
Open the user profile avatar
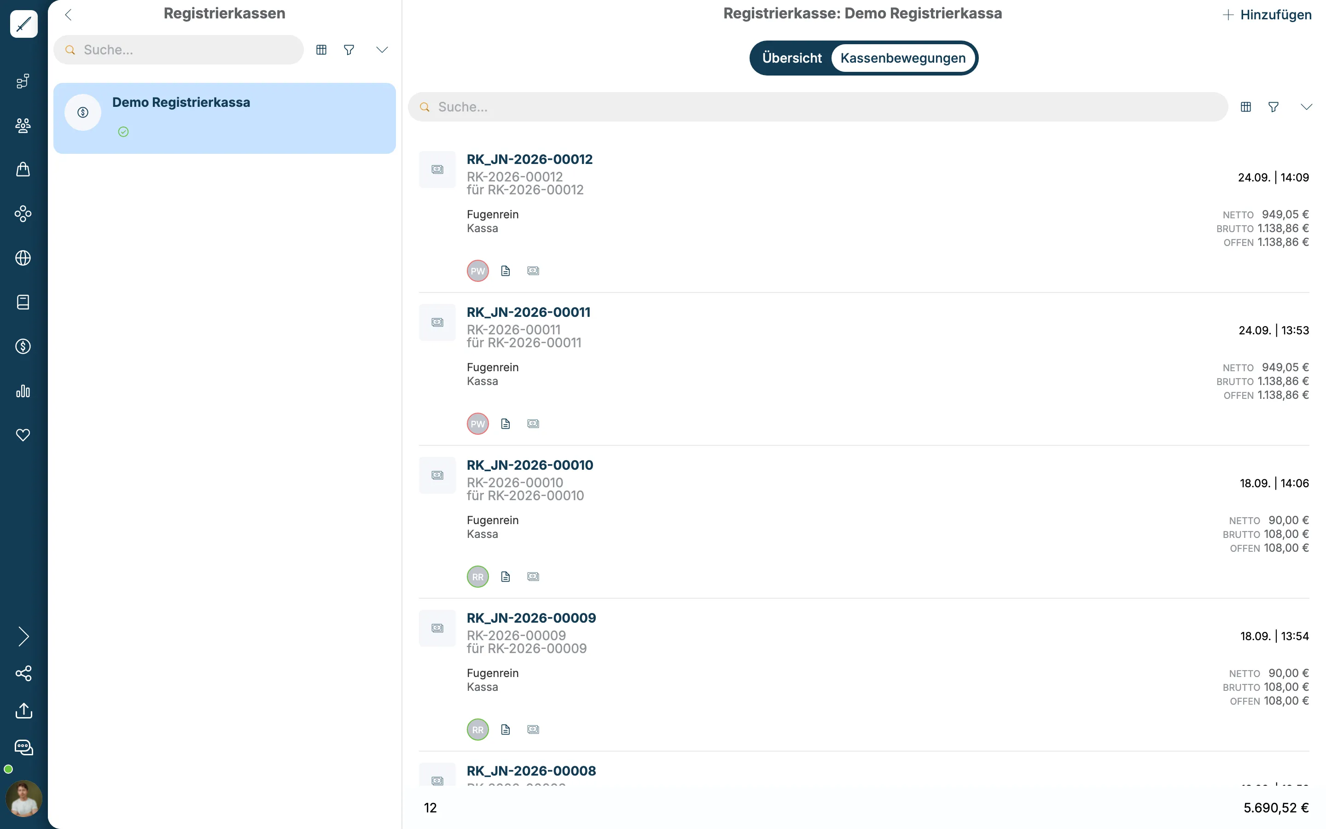point(23,799)
